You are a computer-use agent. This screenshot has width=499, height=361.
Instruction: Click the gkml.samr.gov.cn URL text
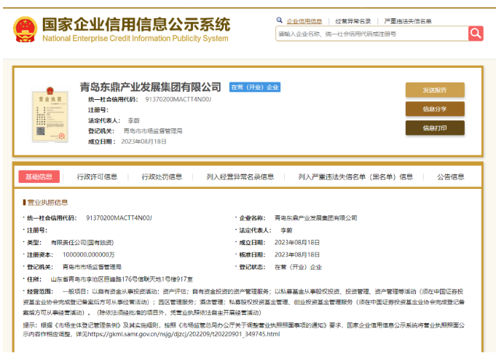point(184,334)
